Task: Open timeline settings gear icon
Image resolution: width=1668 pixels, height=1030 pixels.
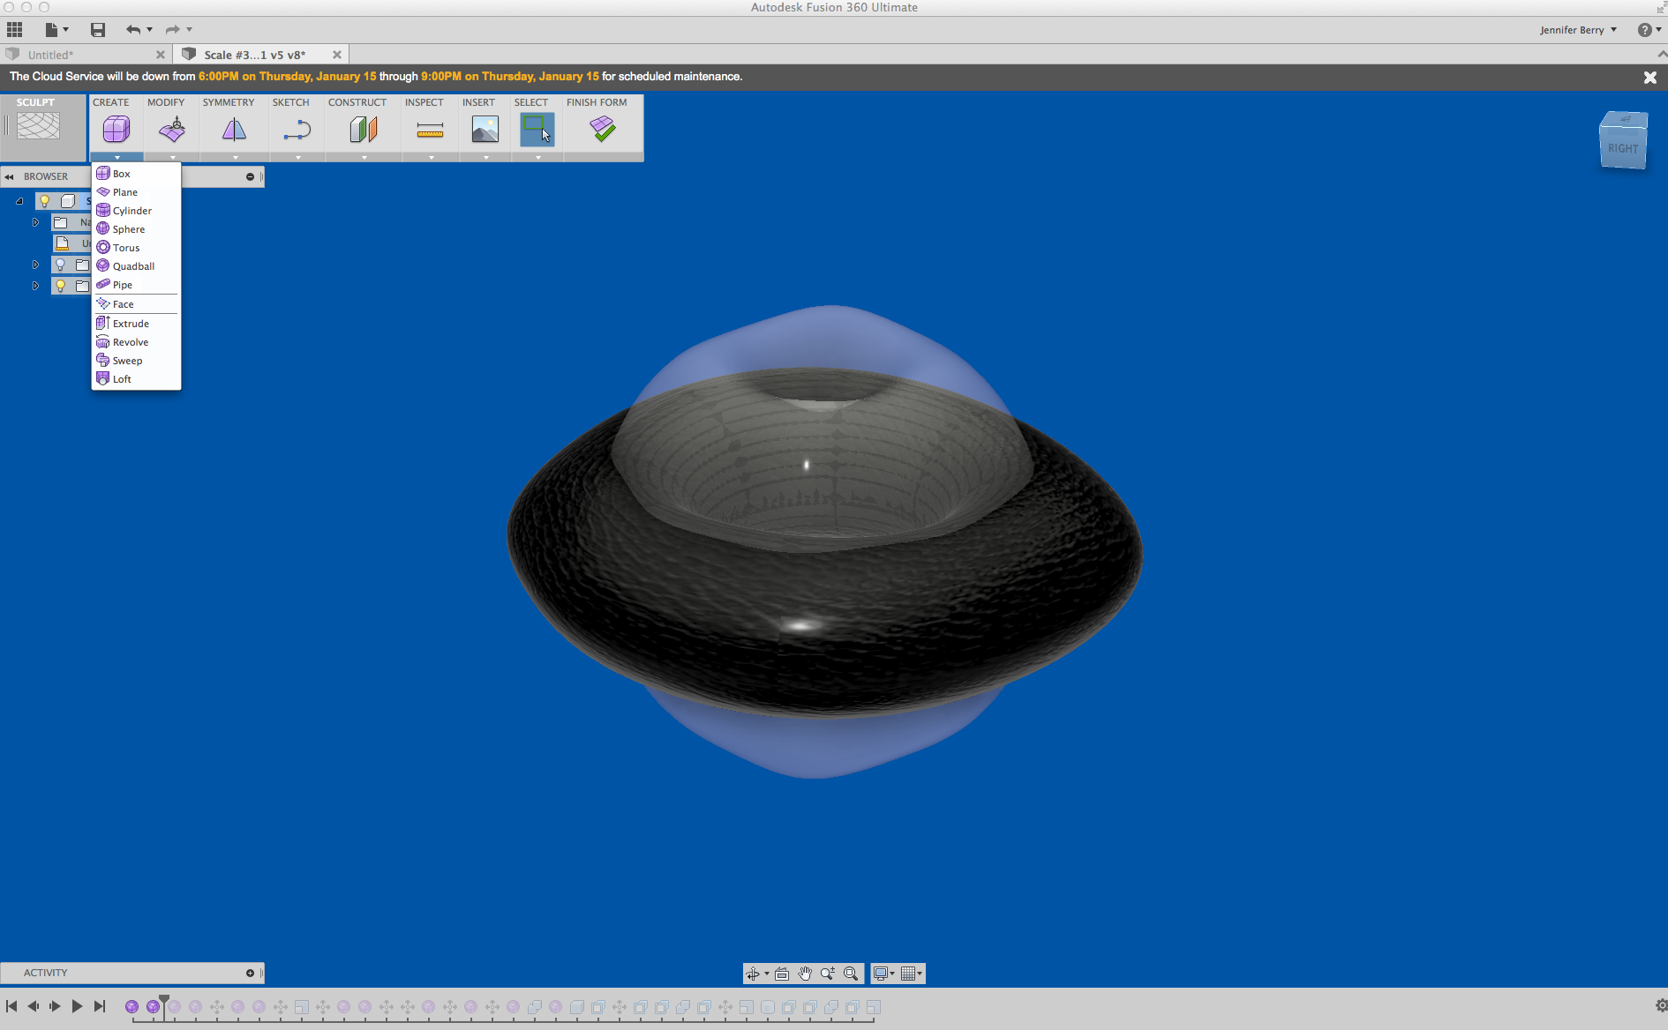Action: [x=1661, y=1005]
